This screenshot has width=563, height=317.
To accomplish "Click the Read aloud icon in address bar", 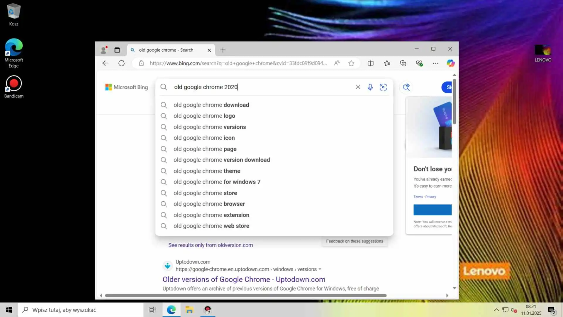I will (x=337, y=63).
